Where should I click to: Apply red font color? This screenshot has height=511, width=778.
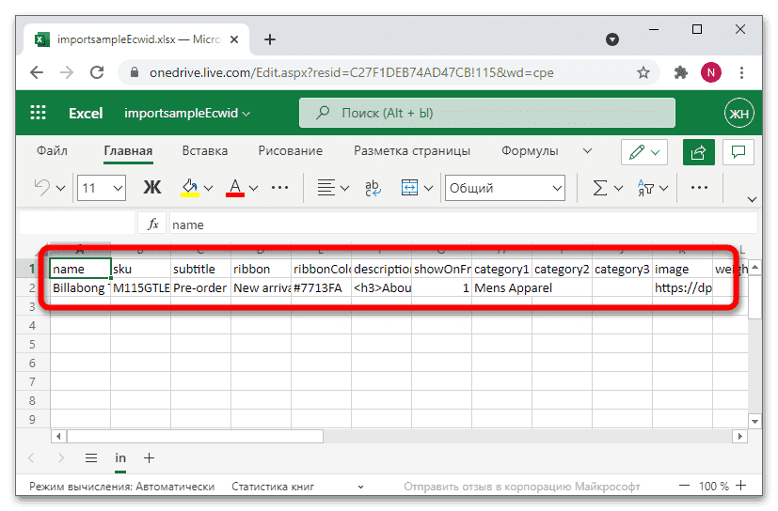click(235, 188)
